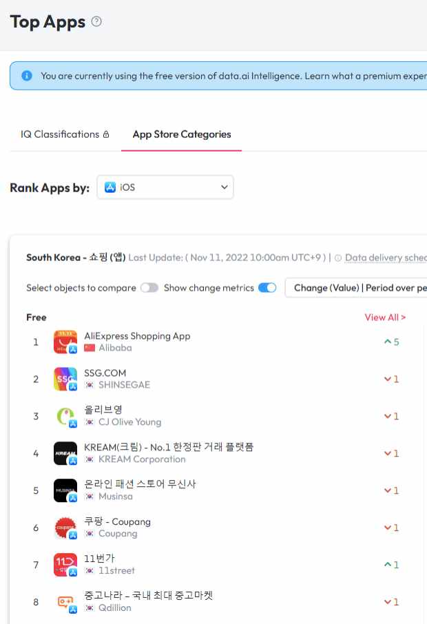Open the Alibaba publisher link

click(x=115, y=348)
